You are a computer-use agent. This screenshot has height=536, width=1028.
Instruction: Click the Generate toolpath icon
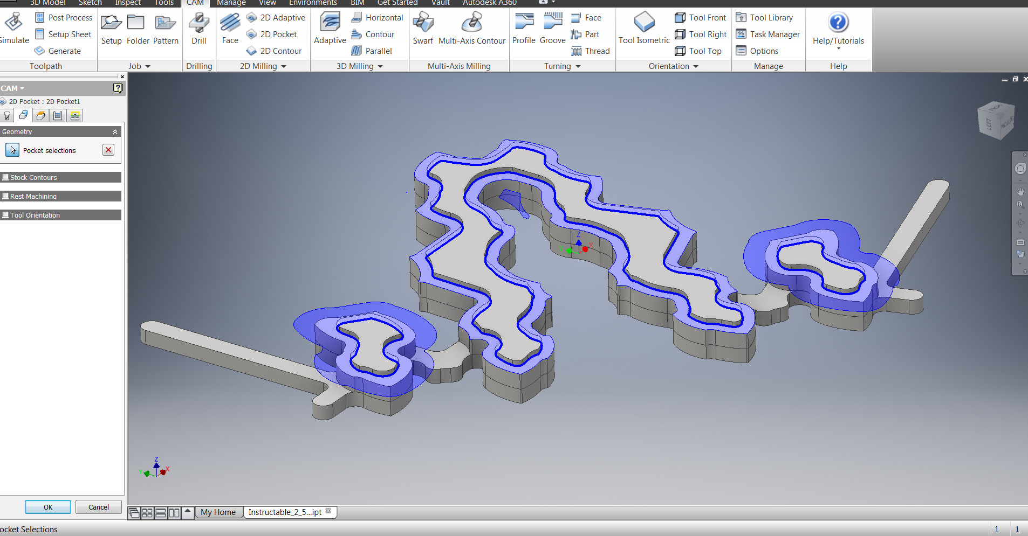tap(40, 51)
